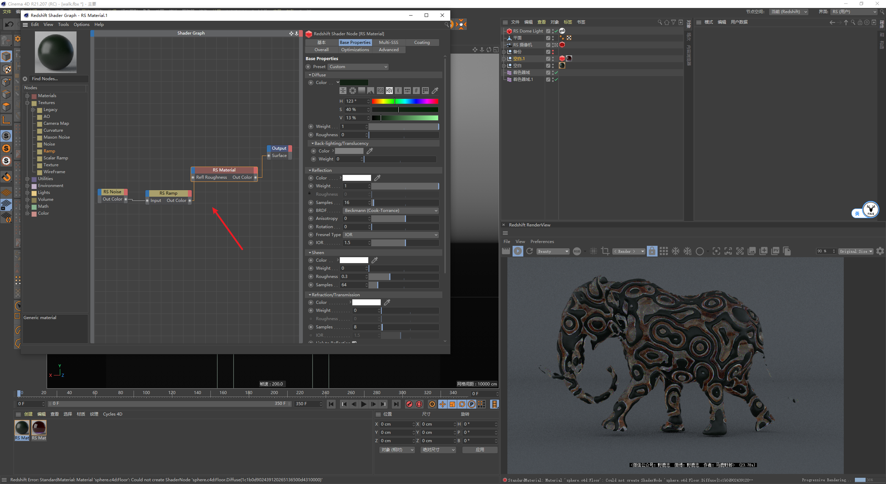Open the Preset Custom dropdown
The width and height of the screenshot is (886, 484).
358,67
